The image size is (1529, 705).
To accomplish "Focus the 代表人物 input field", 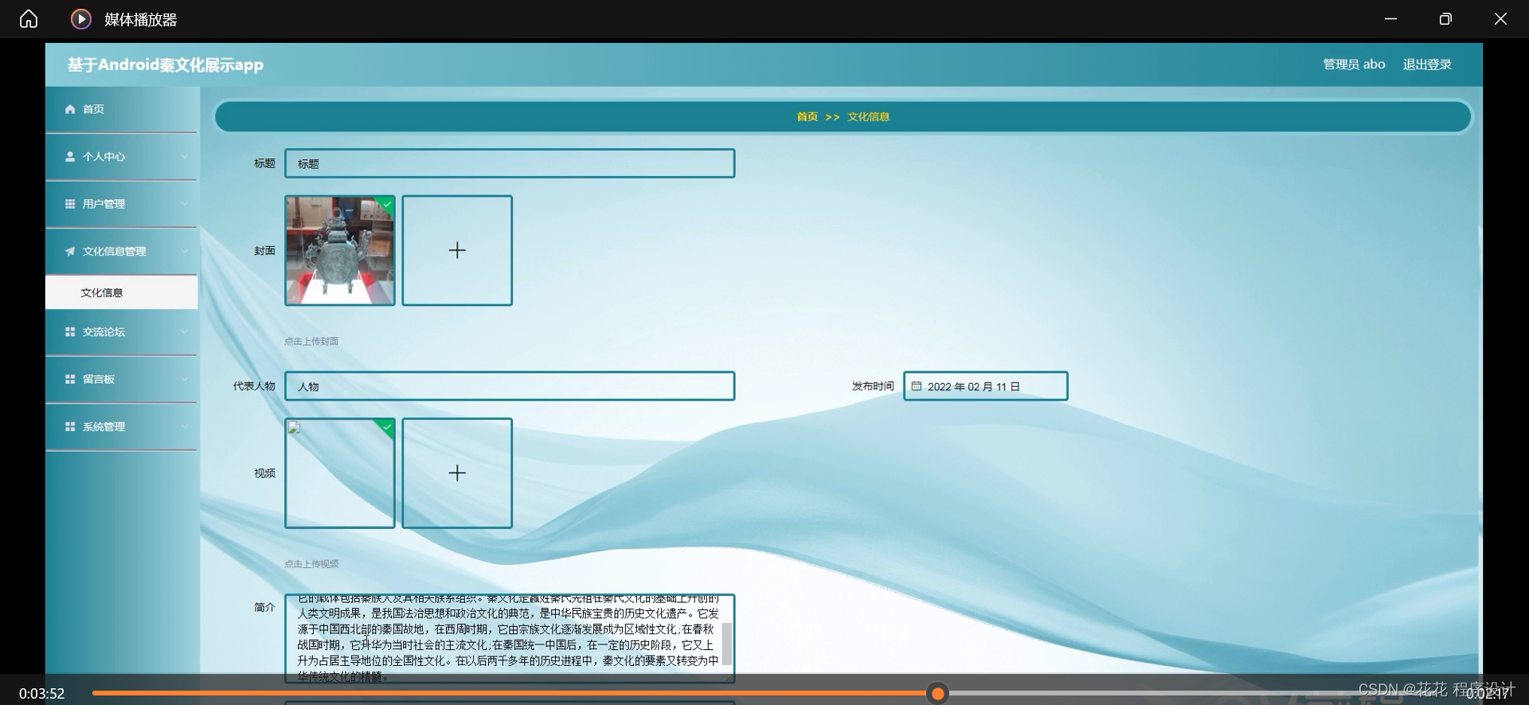I will (x=510, y=386).
